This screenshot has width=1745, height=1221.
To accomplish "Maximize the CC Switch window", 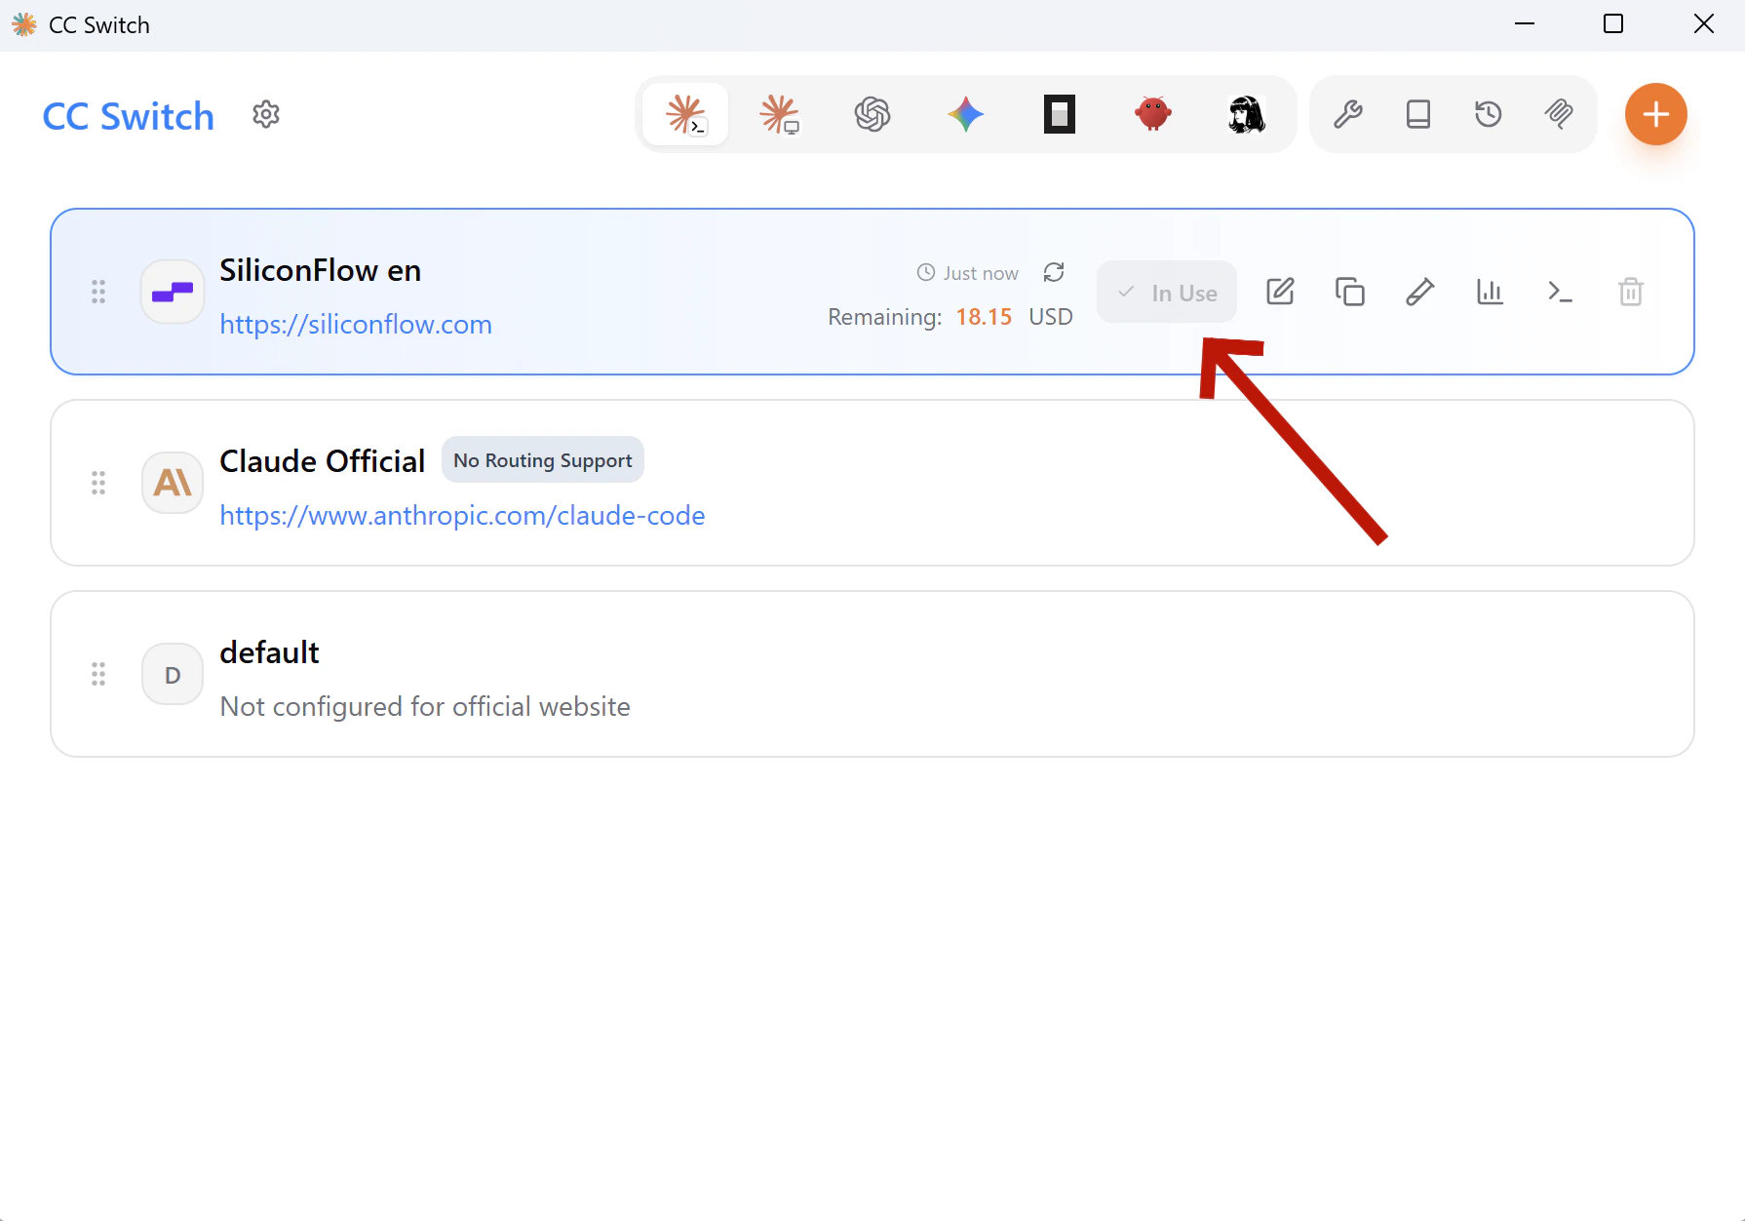I will pos(1613,24).
